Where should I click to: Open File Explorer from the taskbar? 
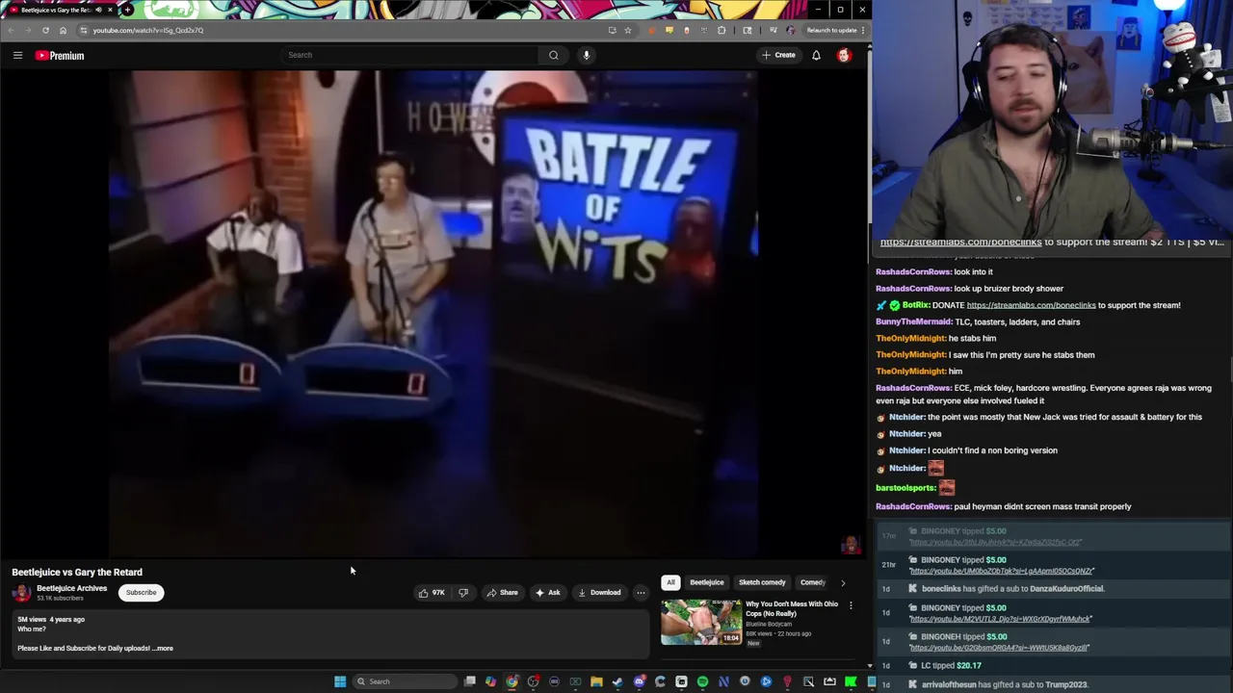(596, 681)
